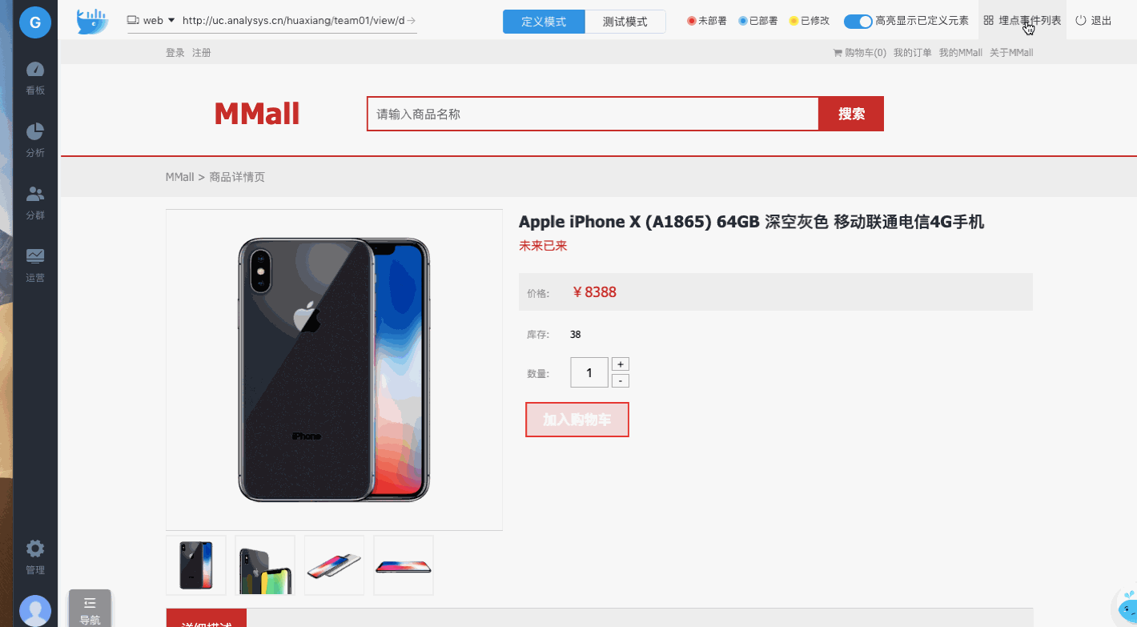Click the user profile avatar at the sidebar bottom
This screenshot has height=627, width=1137.
[35, 611]
